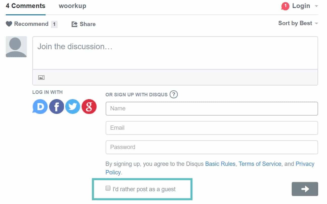Log in with the Twitter icon
The width and height of the screenshot is (327, 204).
73,106
